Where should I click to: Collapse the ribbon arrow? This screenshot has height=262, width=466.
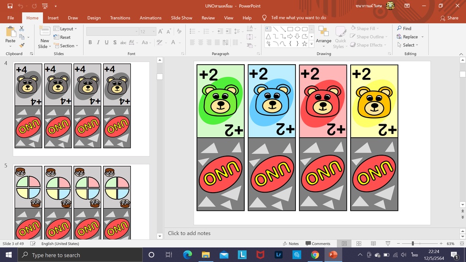[x=461, y=54]
